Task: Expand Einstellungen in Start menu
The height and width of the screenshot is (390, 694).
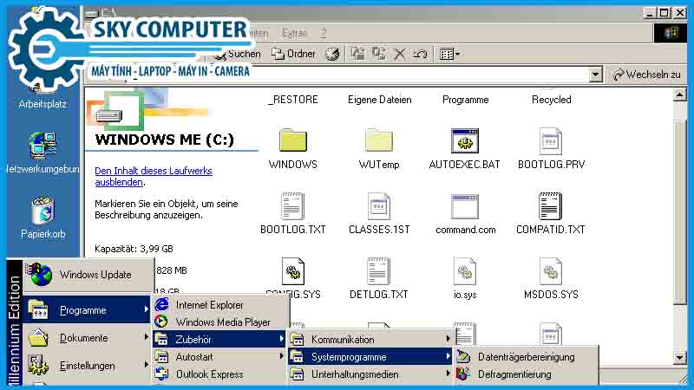Action: (x=88, y=365)
